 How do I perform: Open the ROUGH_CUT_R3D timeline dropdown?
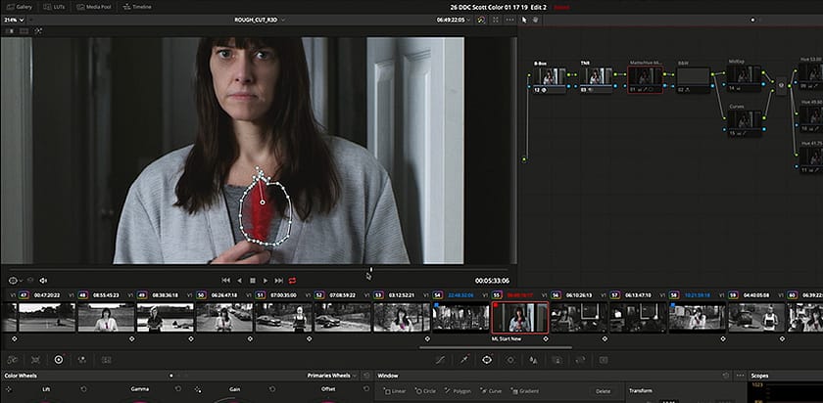[260, 20]
